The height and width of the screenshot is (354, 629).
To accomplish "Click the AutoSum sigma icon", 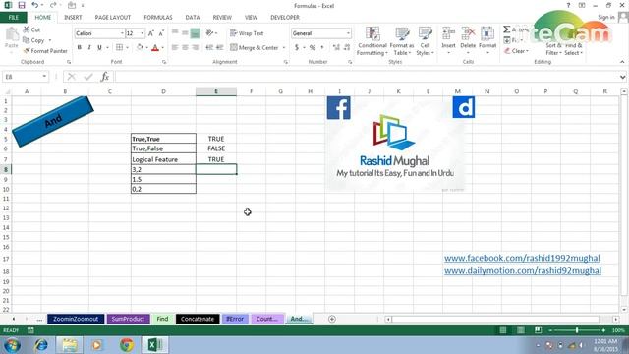I will (x=507, y=29).
